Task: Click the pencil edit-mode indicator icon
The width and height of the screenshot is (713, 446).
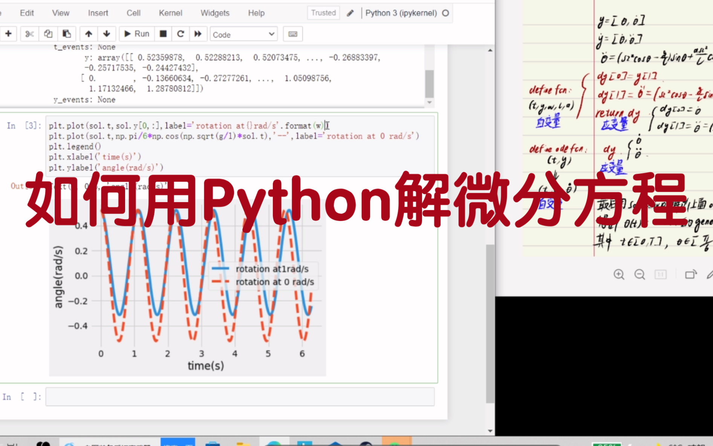Action: tap(350, 13)
